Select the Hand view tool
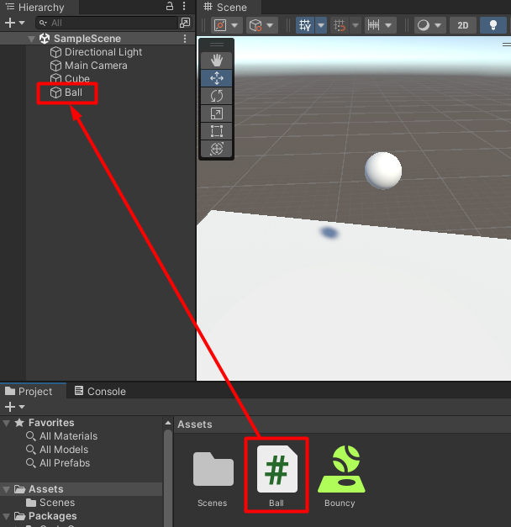Image resolution: width=511 pixels, height=527 pixels. click(x=217, y=61)
